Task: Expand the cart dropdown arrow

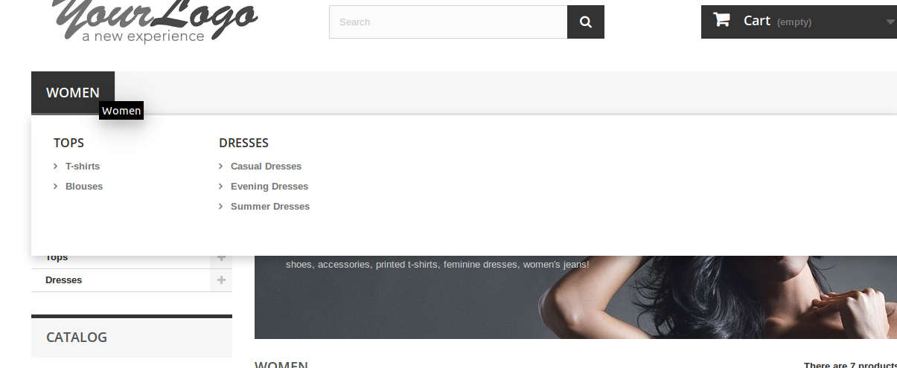Action: [x=890, y=22]
